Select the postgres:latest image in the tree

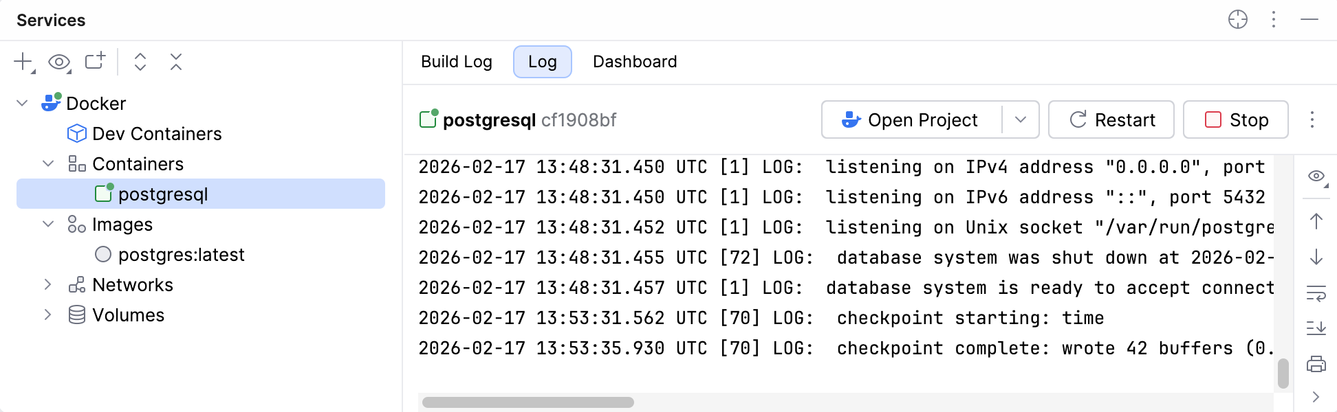pos(182,254)
